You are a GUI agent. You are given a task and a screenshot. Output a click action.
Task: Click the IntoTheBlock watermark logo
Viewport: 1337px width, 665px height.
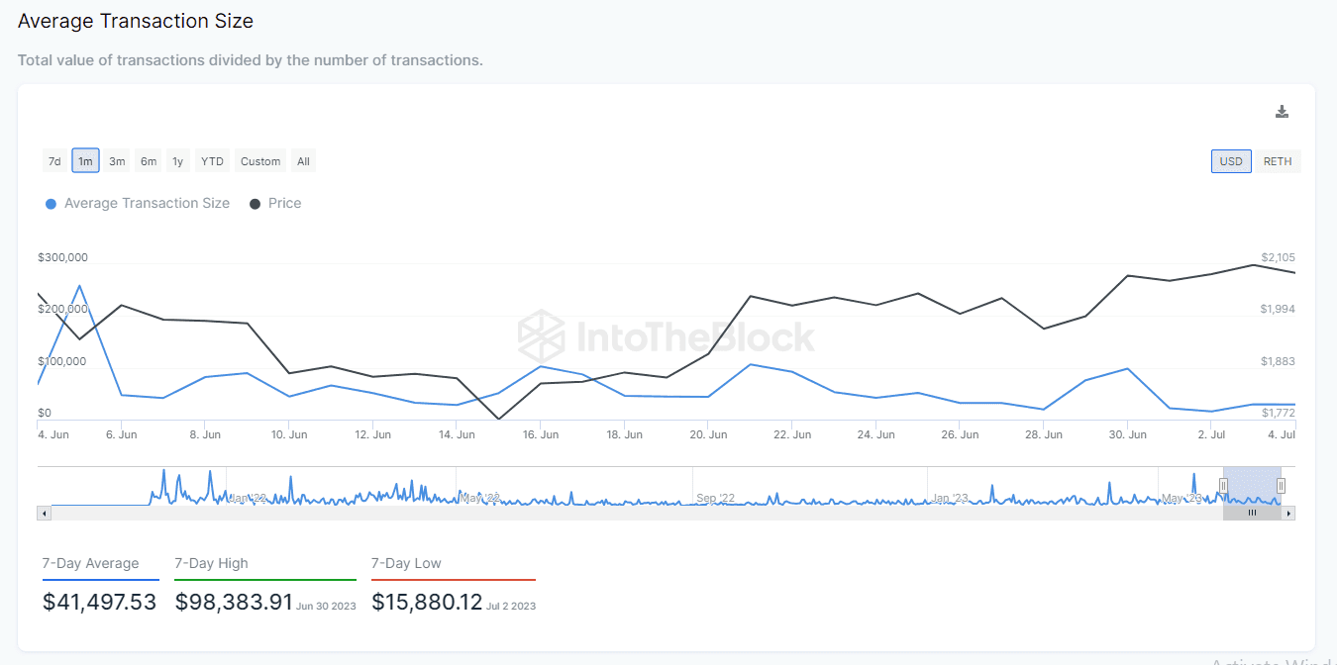click(667, 336)
